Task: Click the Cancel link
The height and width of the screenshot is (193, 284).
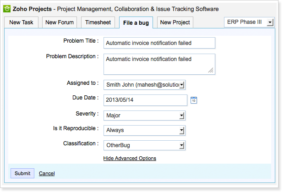Action: tap(47, 173)
